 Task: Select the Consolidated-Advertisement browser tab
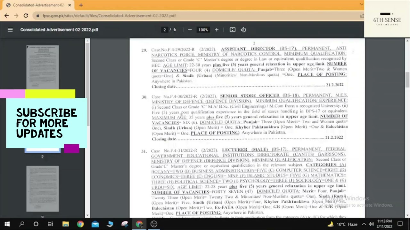(x=38, y=5)
